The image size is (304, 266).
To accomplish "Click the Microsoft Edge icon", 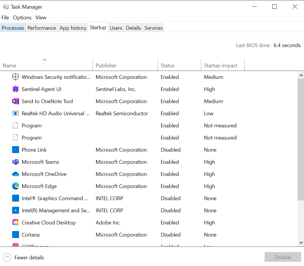I will 16,186.
